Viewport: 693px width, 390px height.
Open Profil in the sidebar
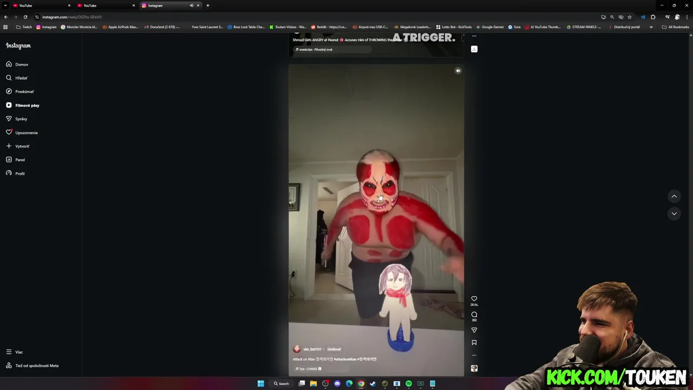[x=16, y=173]
